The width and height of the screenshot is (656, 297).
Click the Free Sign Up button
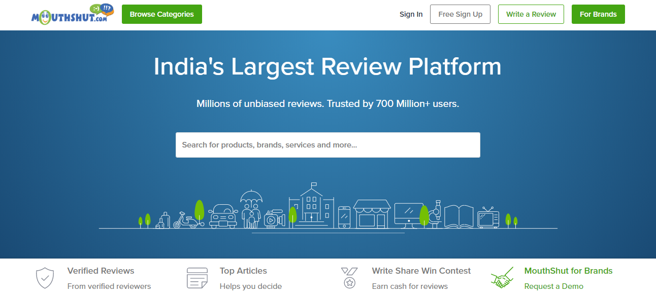[x=460, y=14]
